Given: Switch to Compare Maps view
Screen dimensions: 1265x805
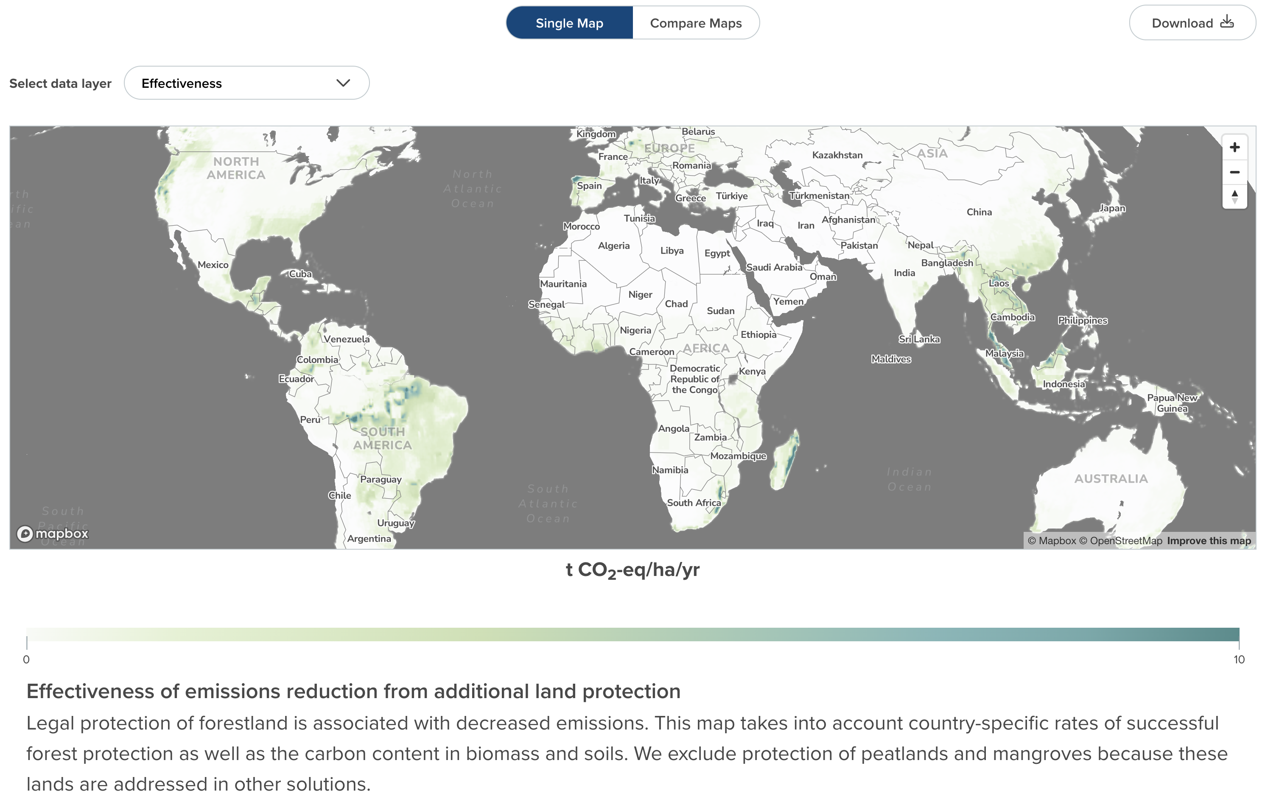Looking at the screenshot, I should (x=696, y=23).
